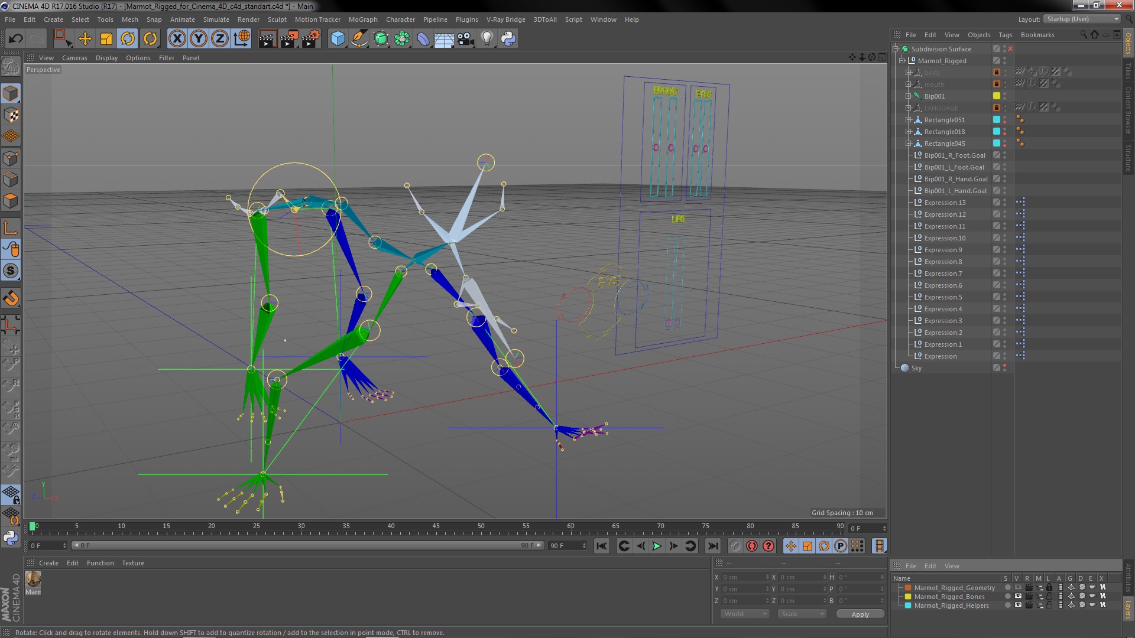Expand the Marmot_Rigged object hierarchy
This screenshot has height=638, width=1135.
click(x=902, y=60)
